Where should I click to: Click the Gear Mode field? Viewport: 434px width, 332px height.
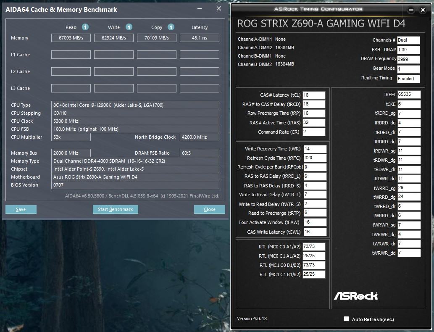pyautogui.click(x=408, y=69)
